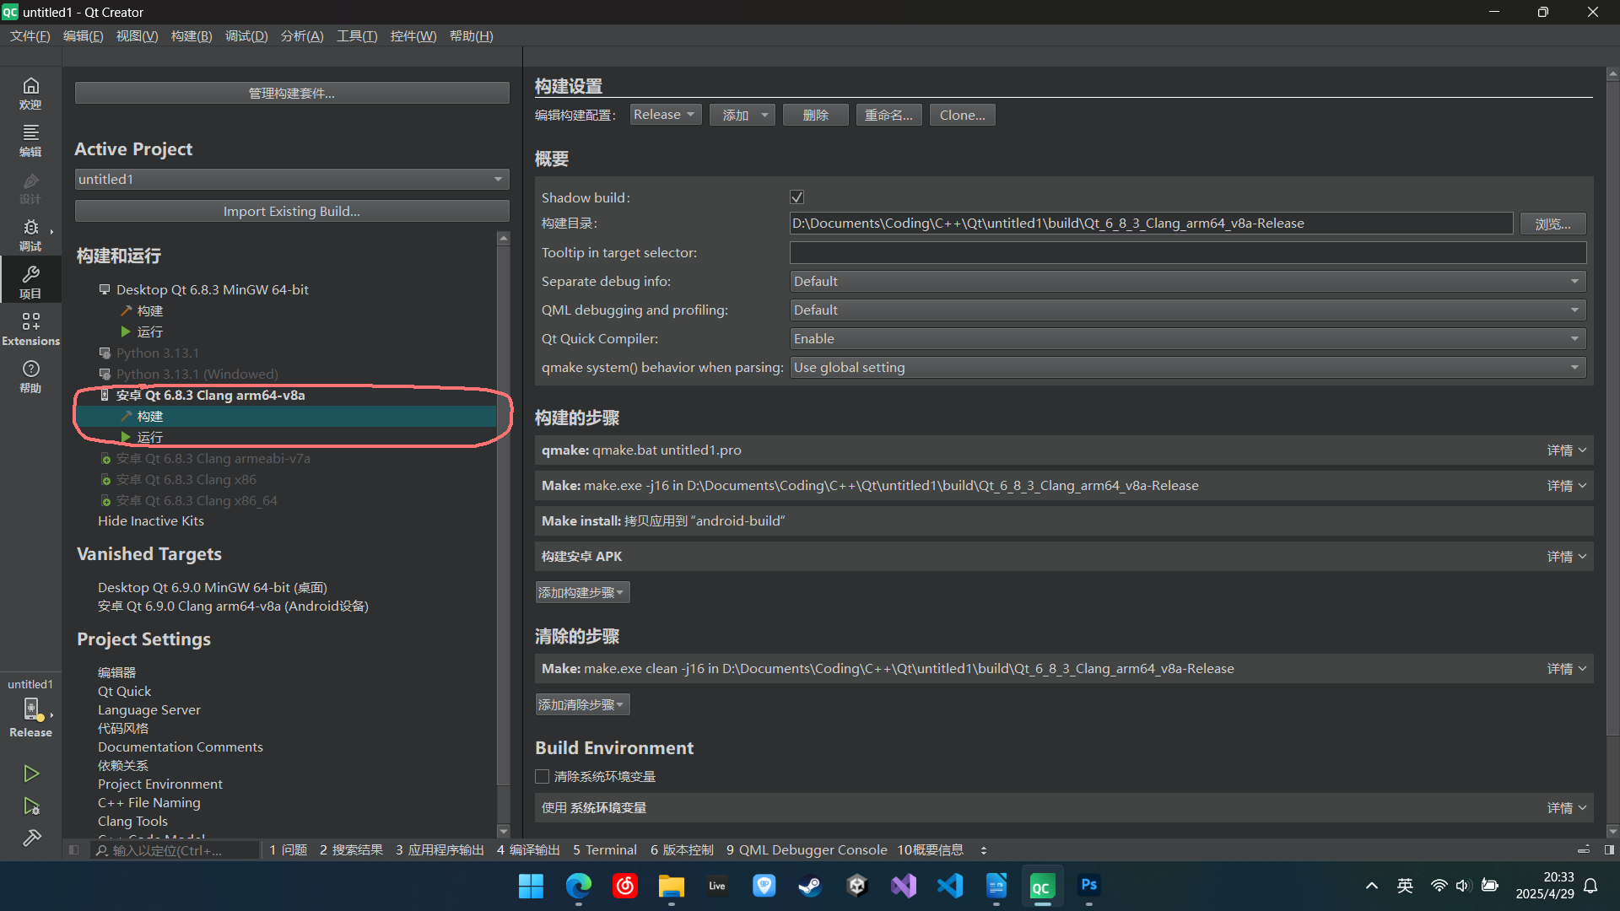The width and height of the screenshot is (1620, 911).
Task: Click Clone configuration button
Action: point(962,115)
